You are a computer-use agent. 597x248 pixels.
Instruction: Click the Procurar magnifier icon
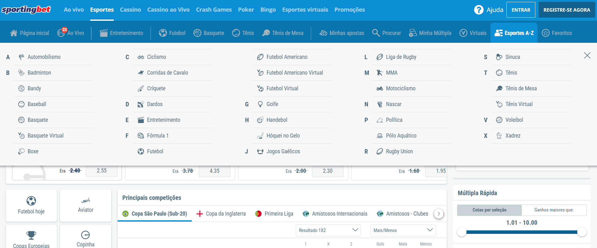(376, 33)
